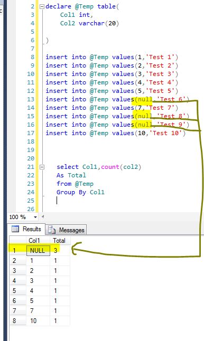Viewport: 204px width, 341px height.
Task: Click the Messages tab icon
Action: pyautogui.click(x=52, y=230)
